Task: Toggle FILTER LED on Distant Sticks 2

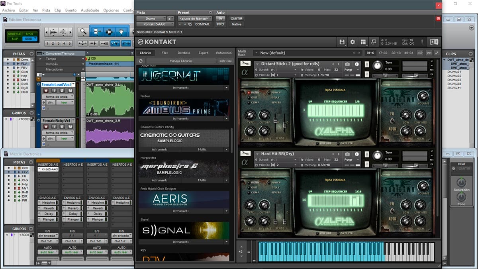Action: click(x=249, y=92)
